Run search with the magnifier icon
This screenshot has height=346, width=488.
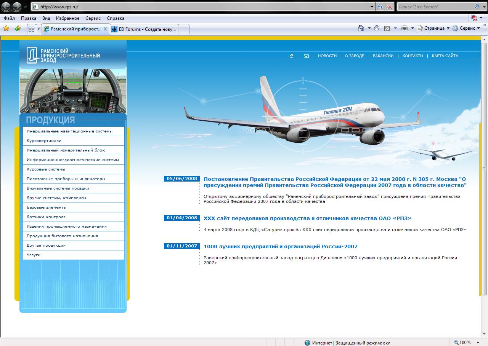click(477, 6)
